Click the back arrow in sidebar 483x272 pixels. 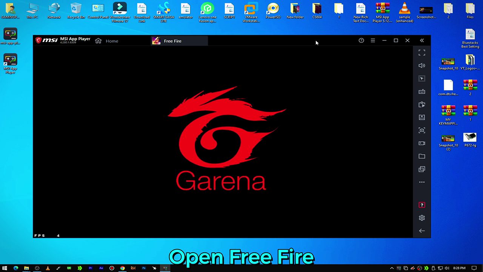pos(422,231)
